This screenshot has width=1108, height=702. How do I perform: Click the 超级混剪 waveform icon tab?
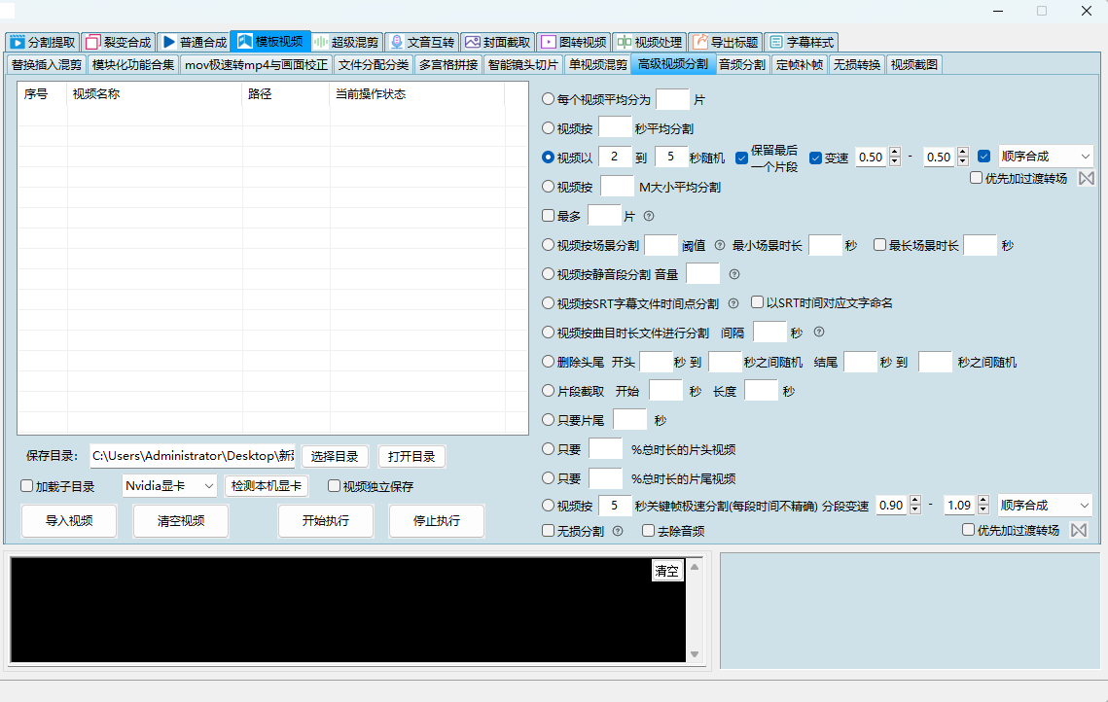[x=320, y=43]
